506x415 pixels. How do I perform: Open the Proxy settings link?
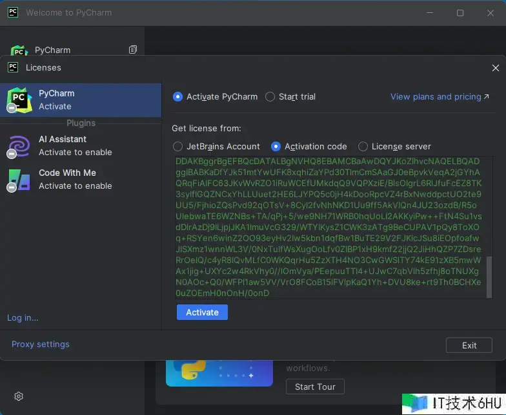[x=41, y=345]
